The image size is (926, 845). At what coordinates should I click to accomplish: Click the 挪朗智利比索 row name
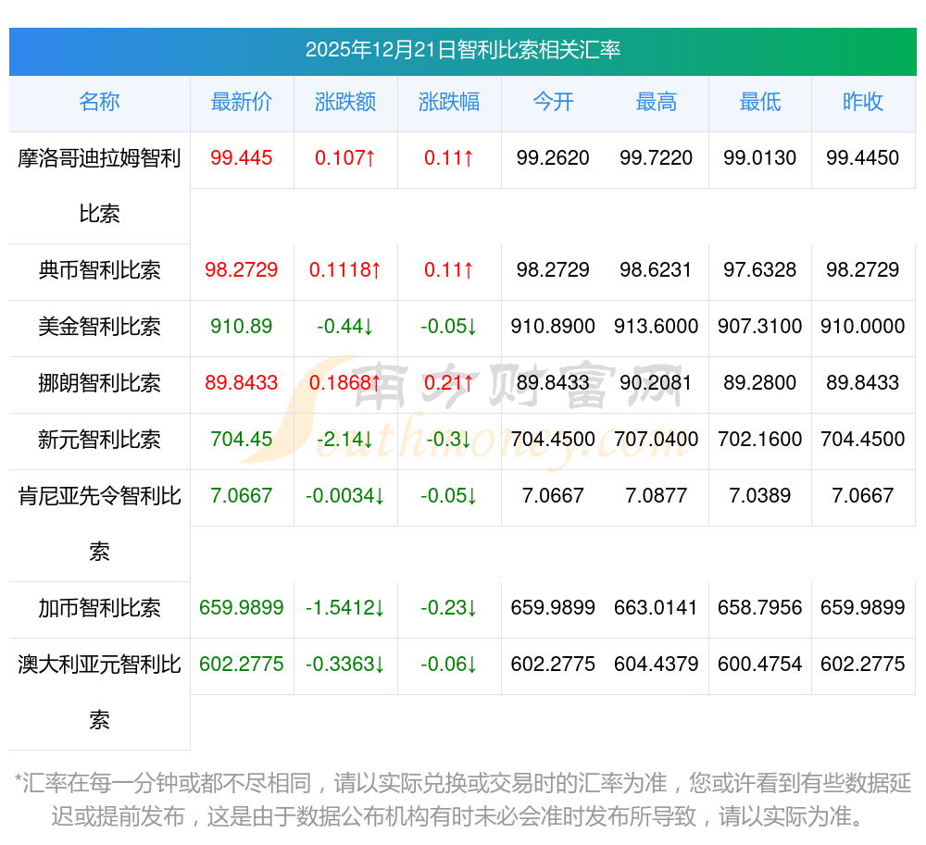coord(99,383)
